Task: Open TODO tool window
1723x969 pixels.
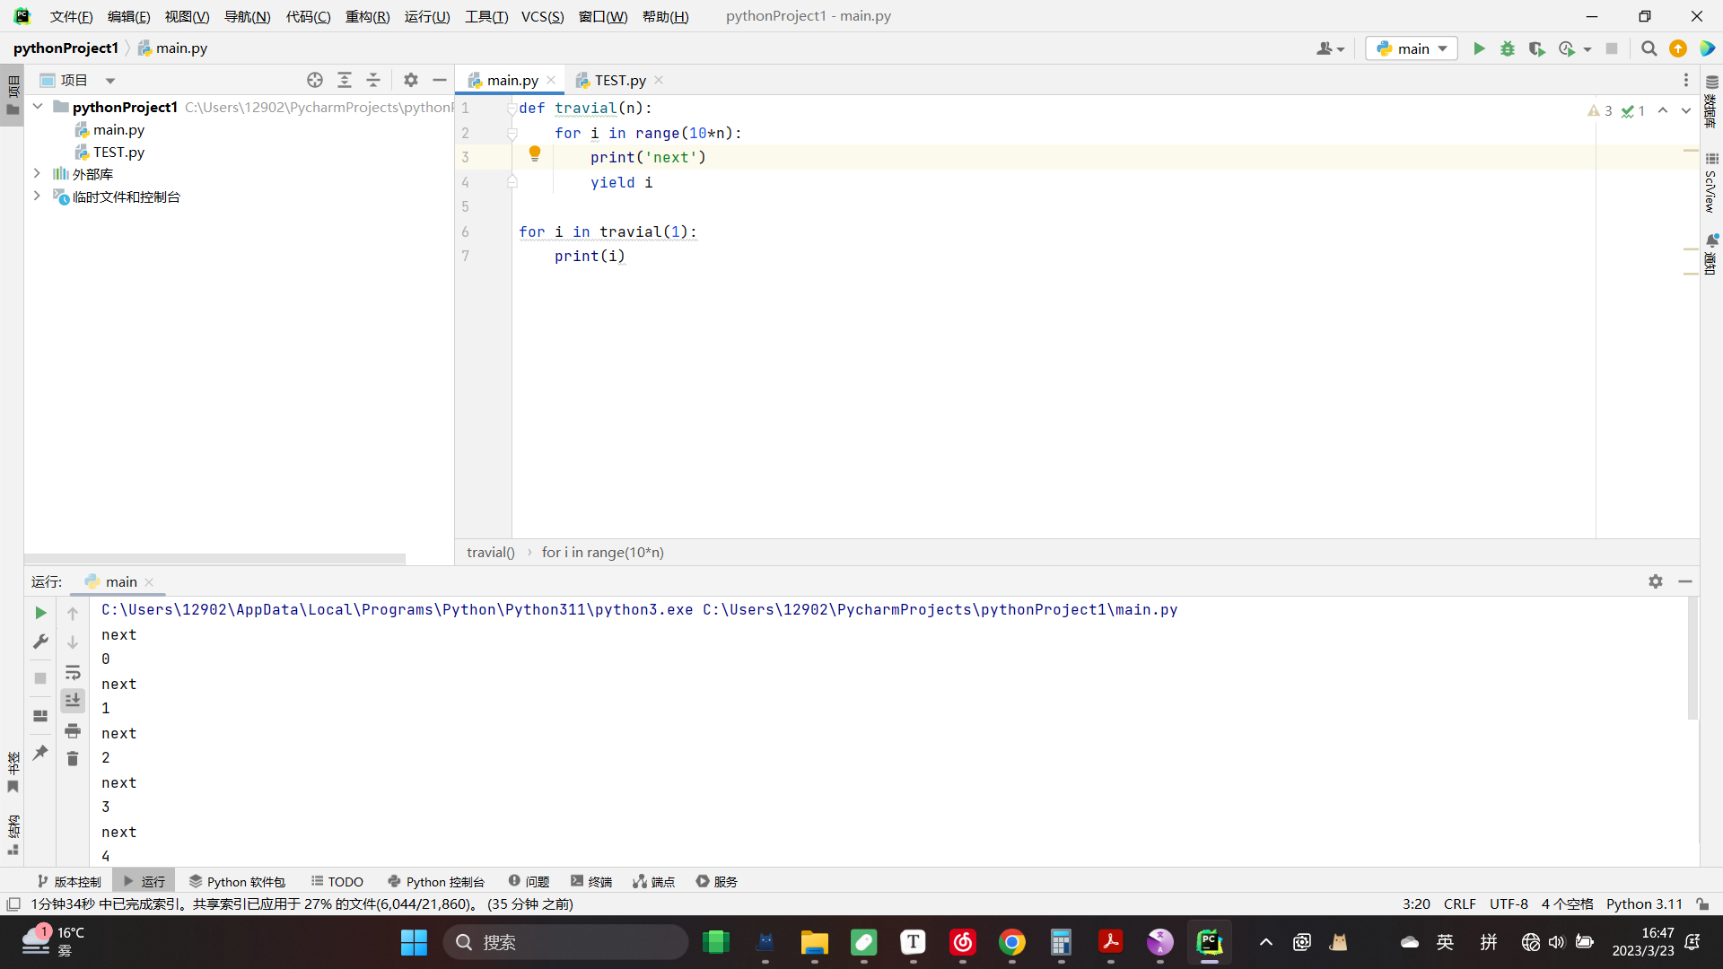Action: coord(337,882)
